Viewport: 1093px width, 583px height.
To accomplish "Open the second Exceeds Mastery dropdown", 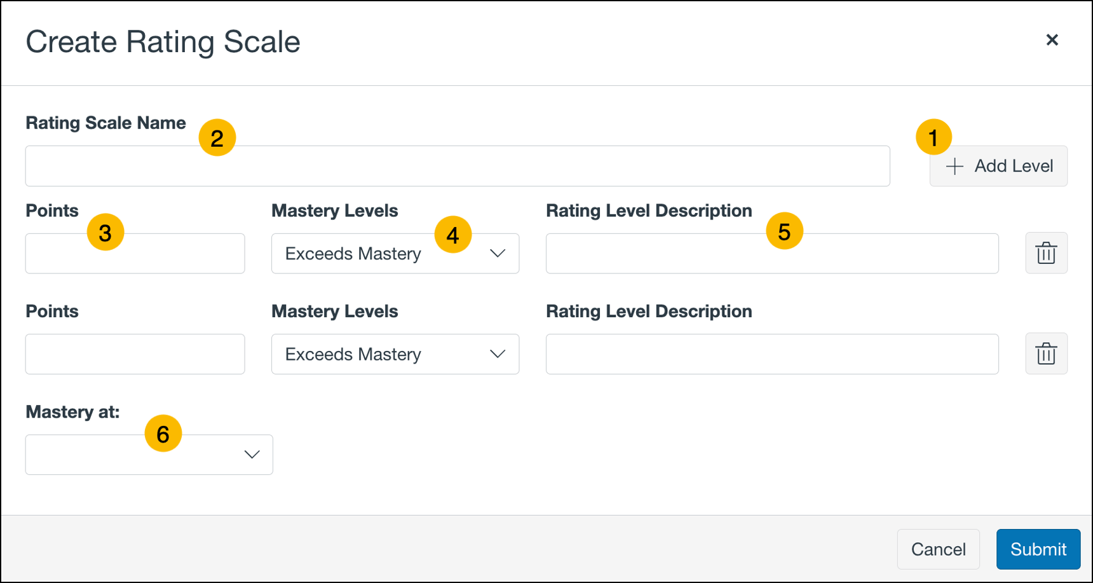I will click(394, 354).
